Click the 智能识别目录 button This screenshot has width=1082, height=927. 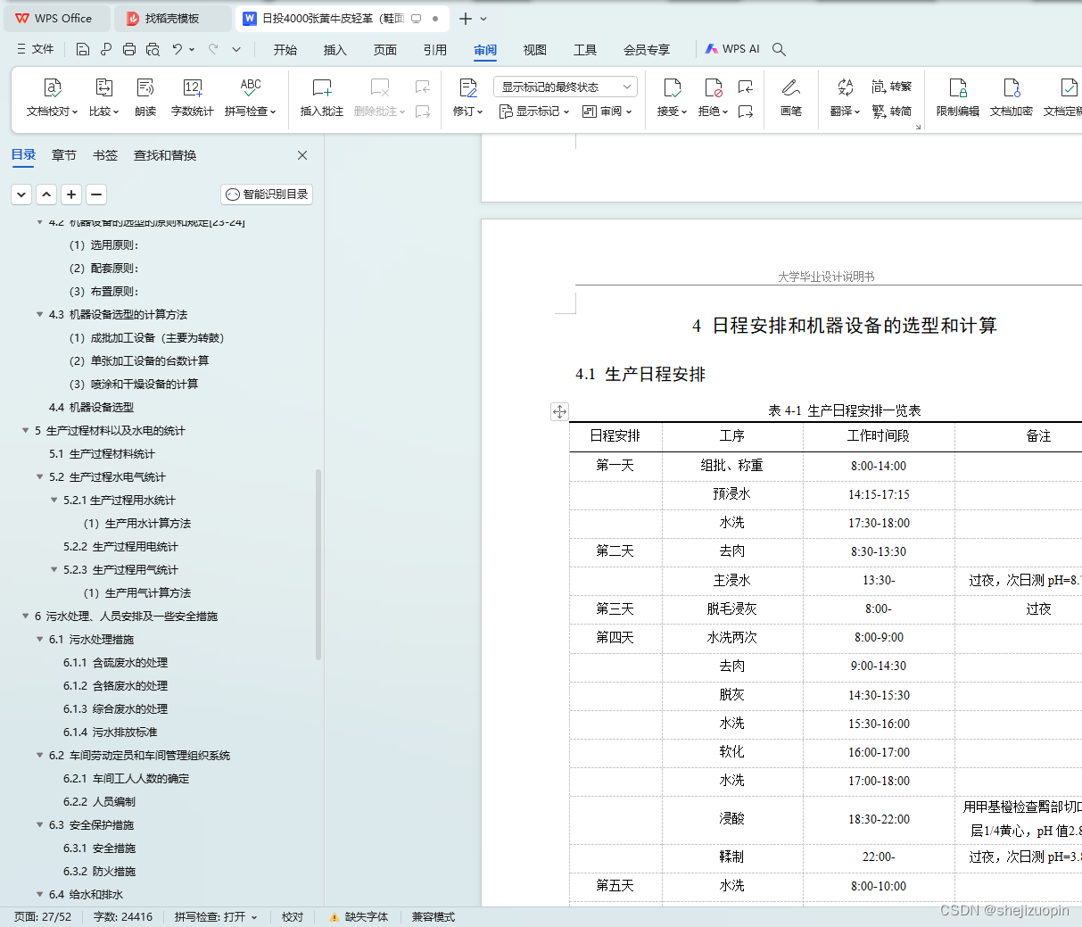pyautogui.click(x=267, y=194)
